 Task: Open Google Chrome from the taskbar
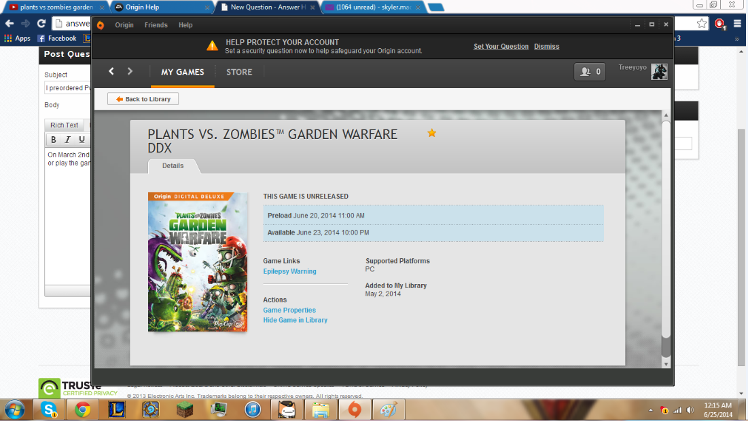point(82,409)
